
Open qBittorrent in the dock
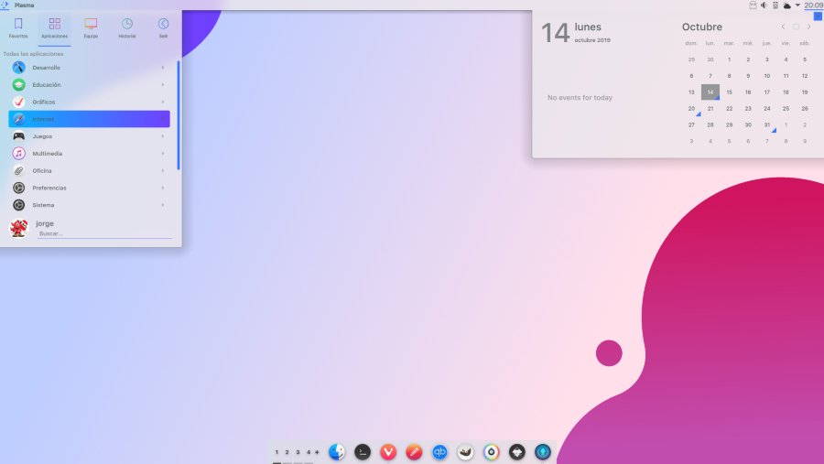pyautogui.click(x=439, y=452)
